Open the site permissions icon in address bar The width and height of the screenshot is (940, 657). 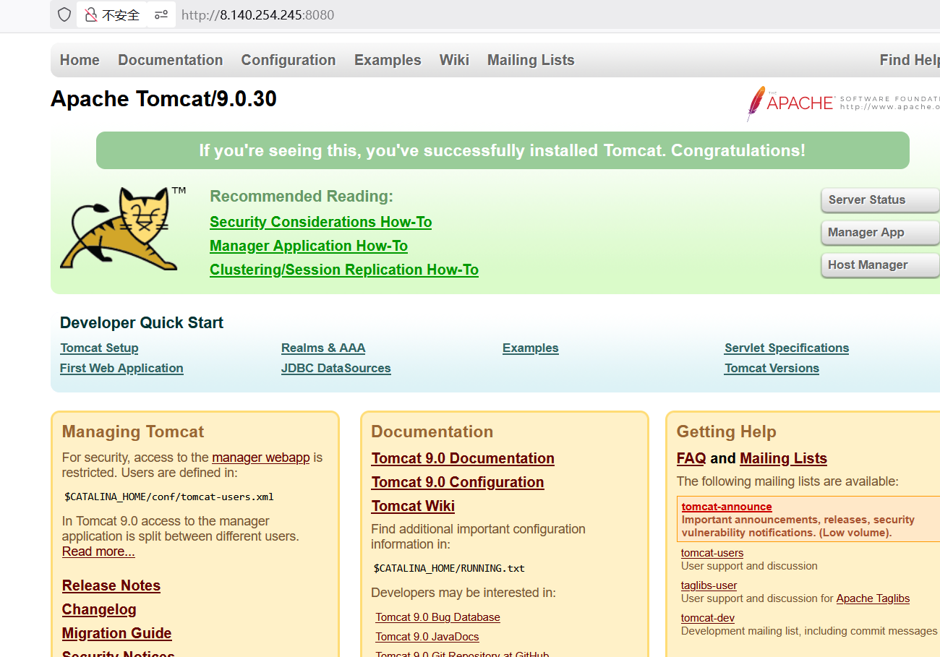[161, 14]
